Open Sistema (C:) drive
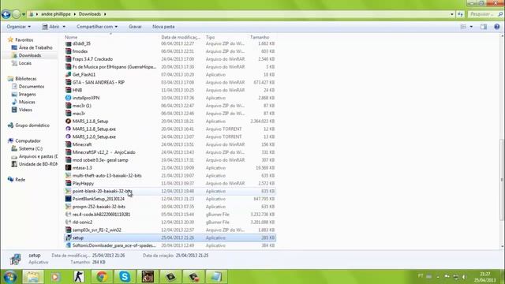 [x=30, y=148]
